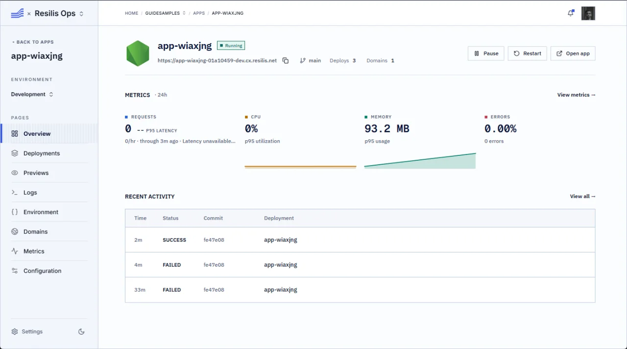Copy the app URL with copy icon
The width and height of the screenshot is (627, 349).
coord(286,61)
